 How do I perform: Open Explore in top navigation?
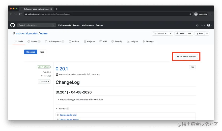99,25
